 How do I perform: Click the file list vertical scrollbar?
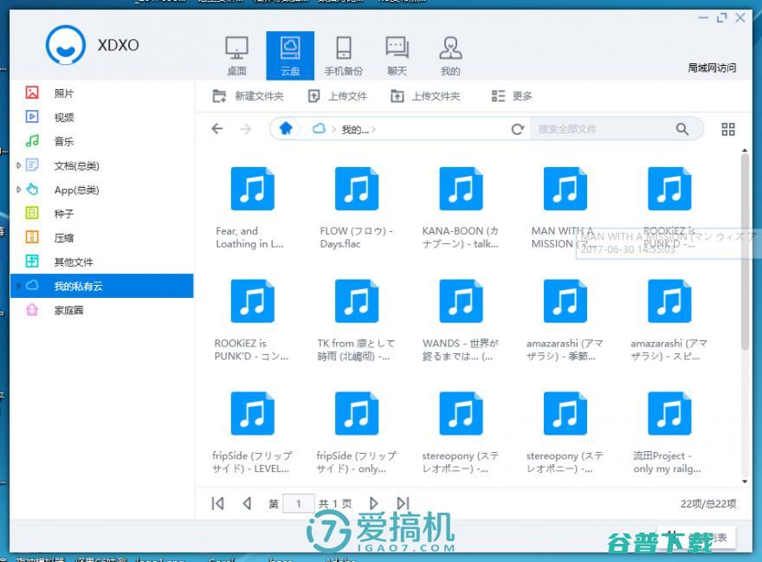coord(745,251)
